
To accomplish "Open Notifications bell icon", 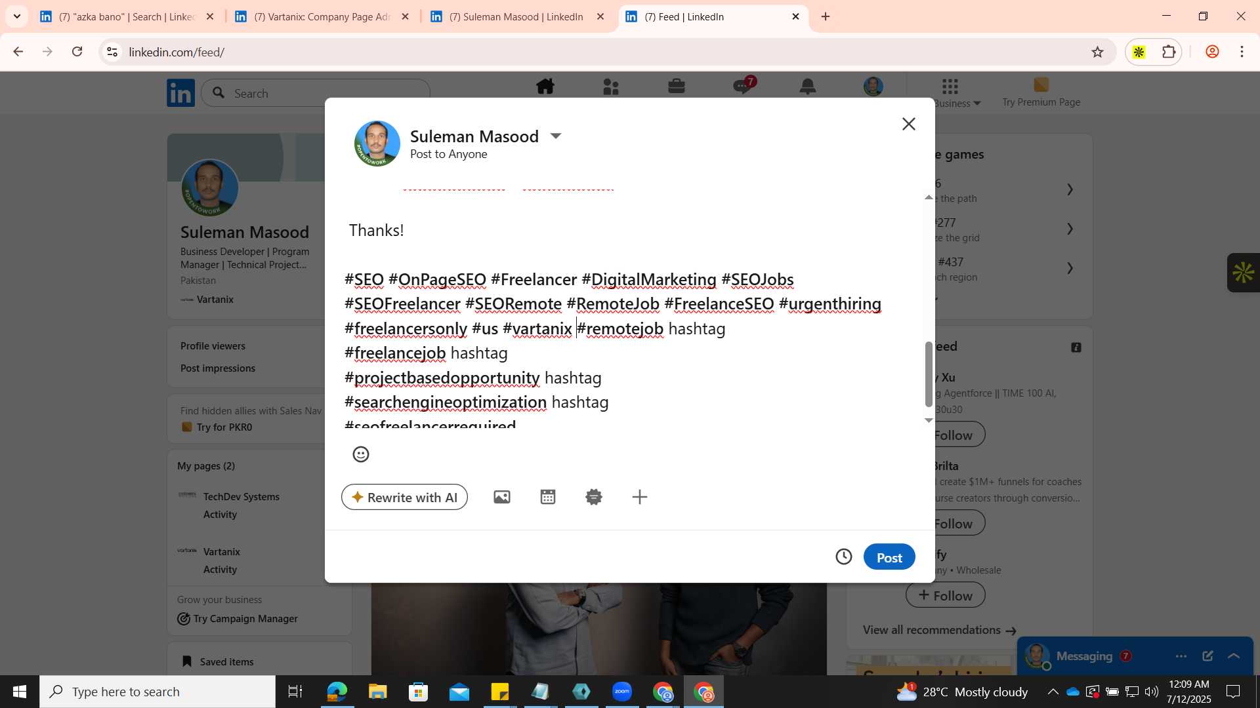I will pos(808,87).
